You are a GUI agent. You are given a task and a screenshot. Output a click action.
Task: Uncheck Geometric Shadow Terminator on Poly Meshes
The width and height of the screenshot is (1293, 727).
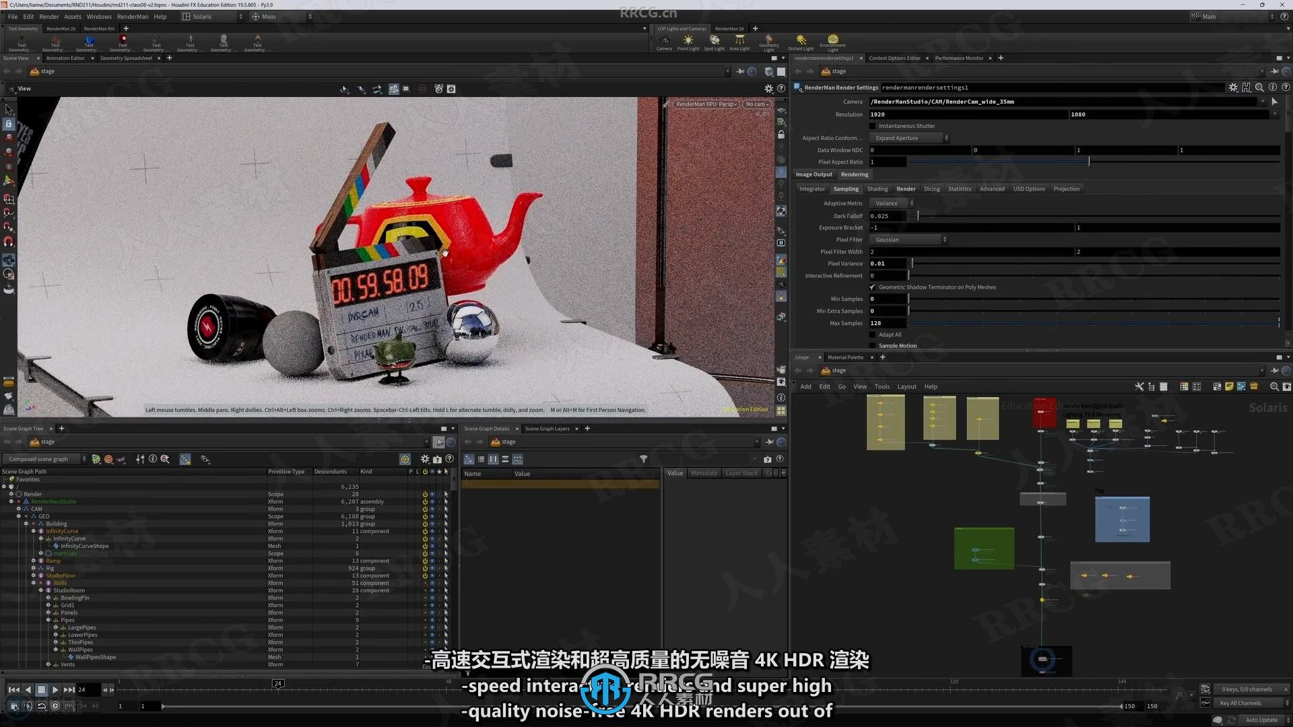pos(873,287)
